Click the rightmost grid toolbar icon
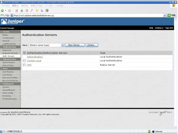This screenshot has width=178, height=134. pyautogui.click(x=47, y=11)
